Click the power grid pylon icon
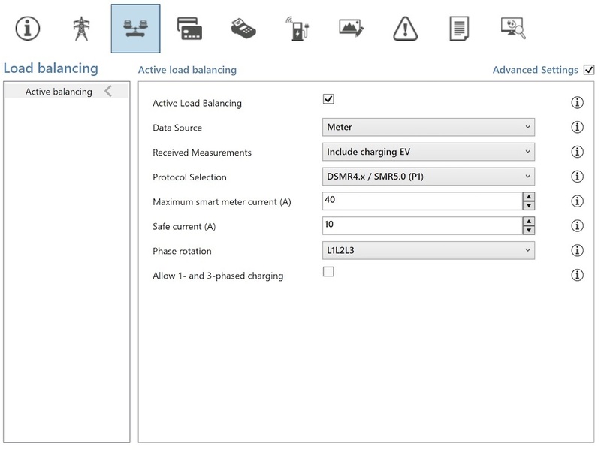 [80, 29]
